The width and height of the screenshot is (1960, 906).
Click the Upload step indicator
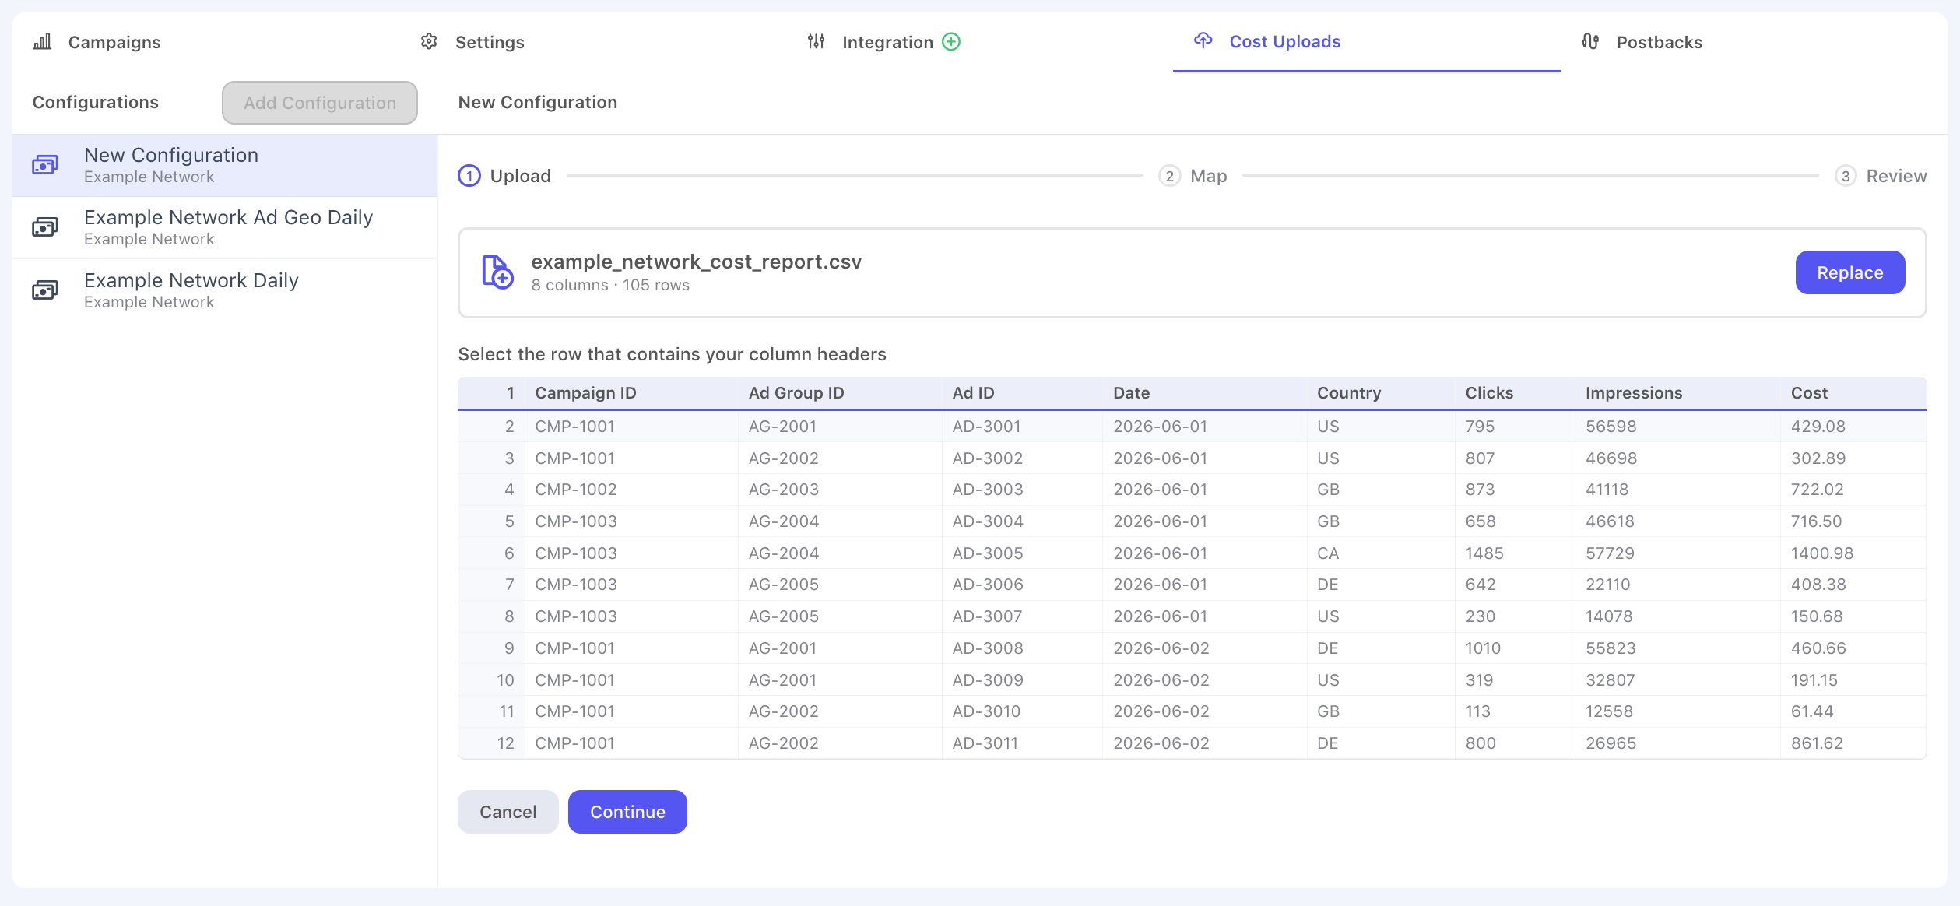504,176
